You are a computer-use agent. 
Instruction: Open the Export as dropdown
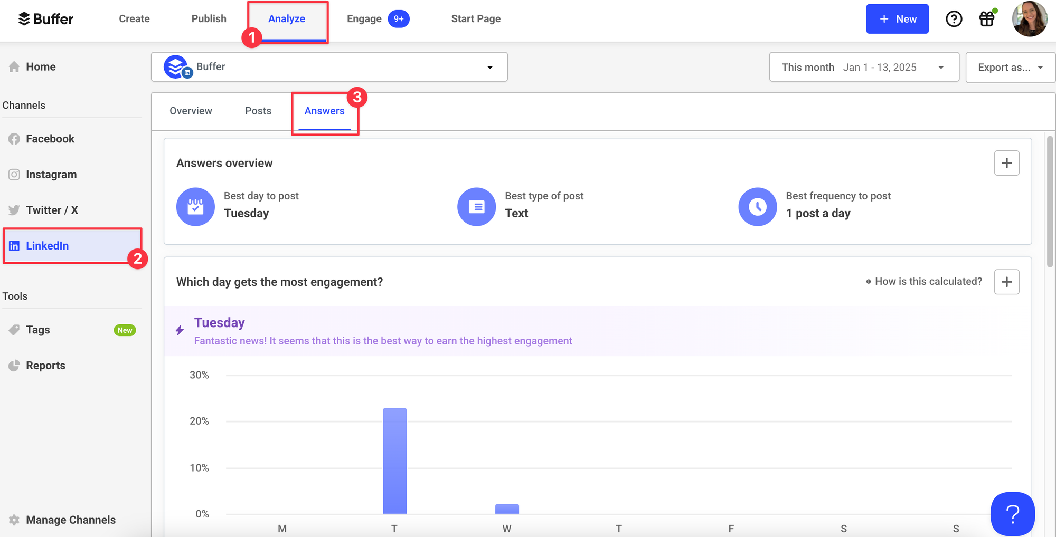point(1009,67)
